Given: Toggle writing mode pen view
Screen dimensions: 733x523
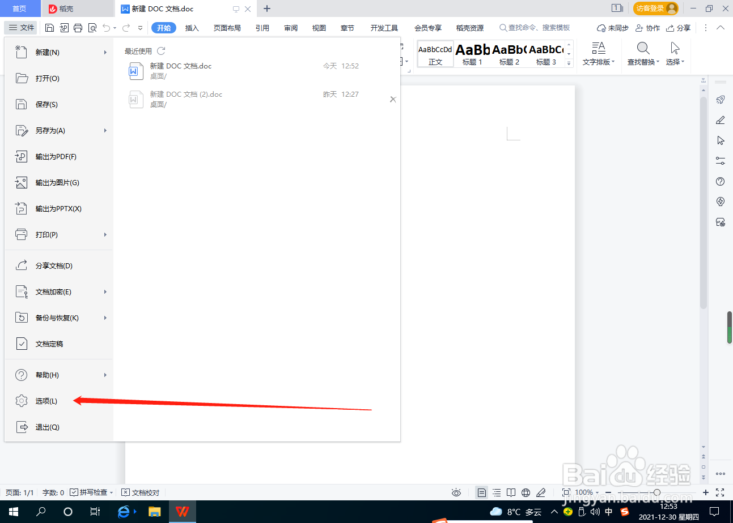Looking at the screenshot, I should (541, 492).
